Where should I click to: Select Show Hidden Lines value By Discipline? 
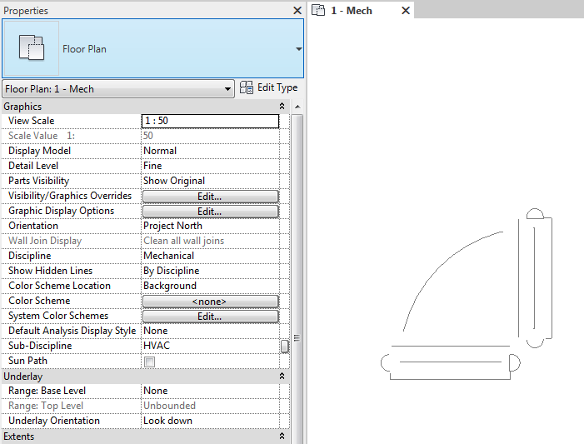coord(211,271)
